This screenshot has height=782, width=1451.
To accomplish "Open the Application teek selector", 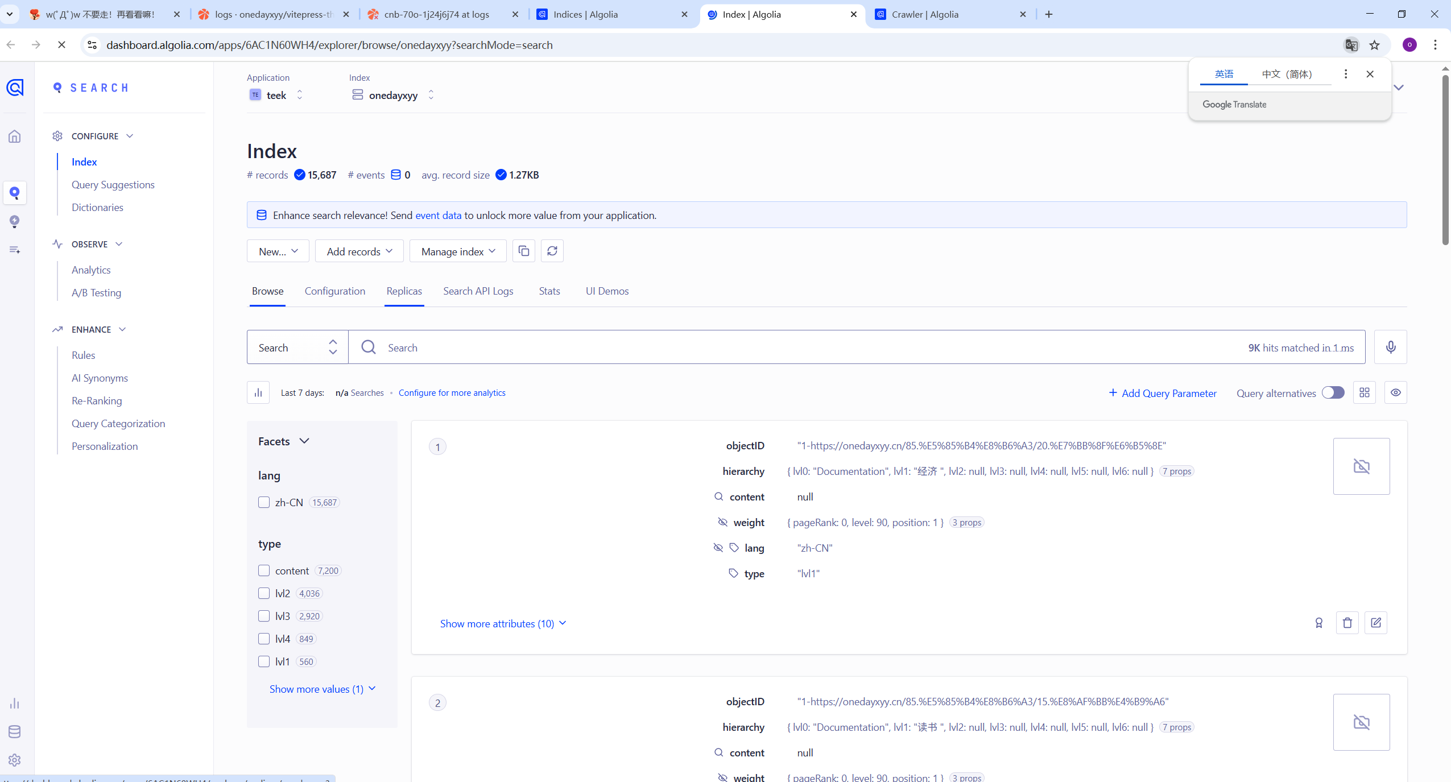I will point(276,95).
